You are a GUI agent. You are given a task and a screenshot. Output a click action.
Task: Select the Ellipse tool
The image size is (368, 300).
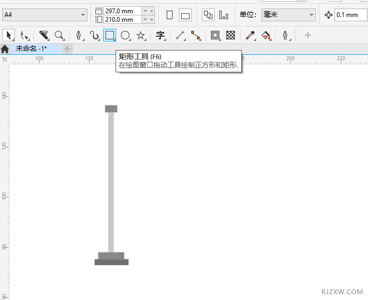pyautogui.click(x=125, y=36)
